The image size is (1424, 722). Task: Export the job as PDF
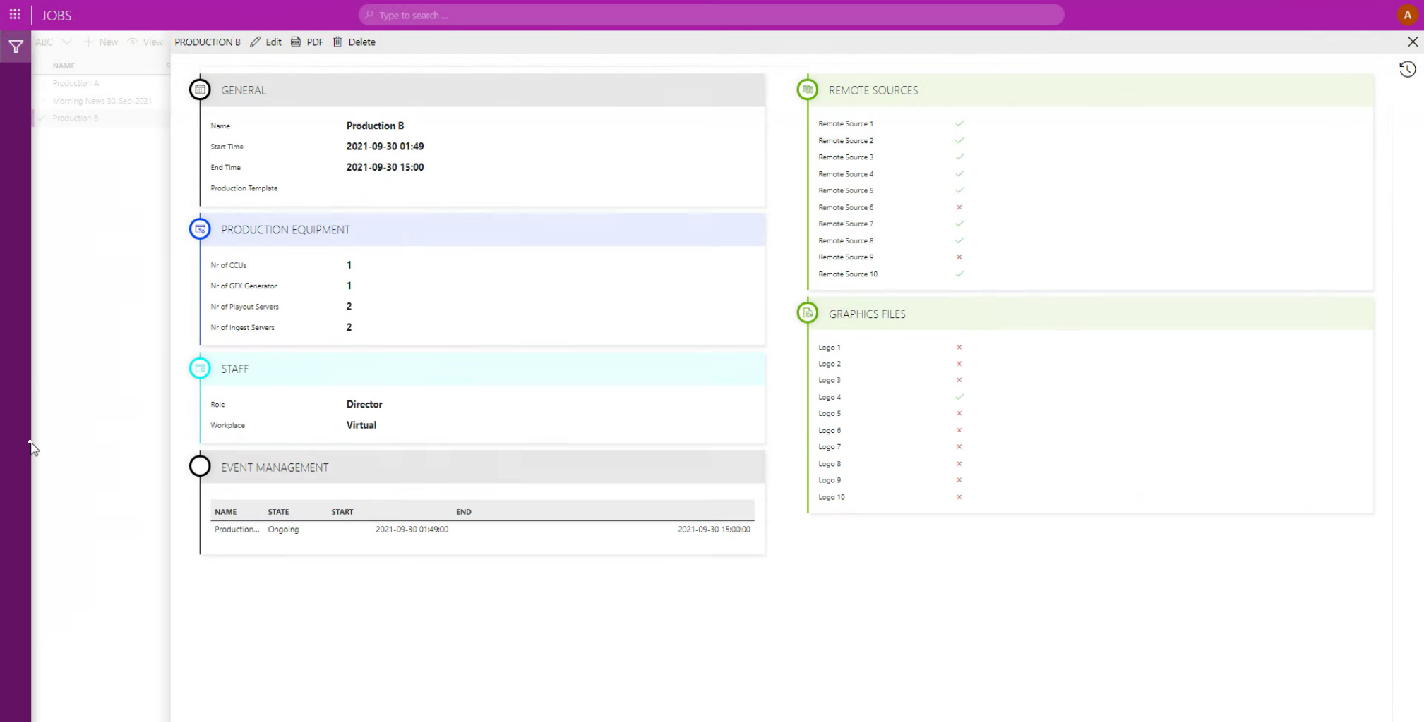307,42
